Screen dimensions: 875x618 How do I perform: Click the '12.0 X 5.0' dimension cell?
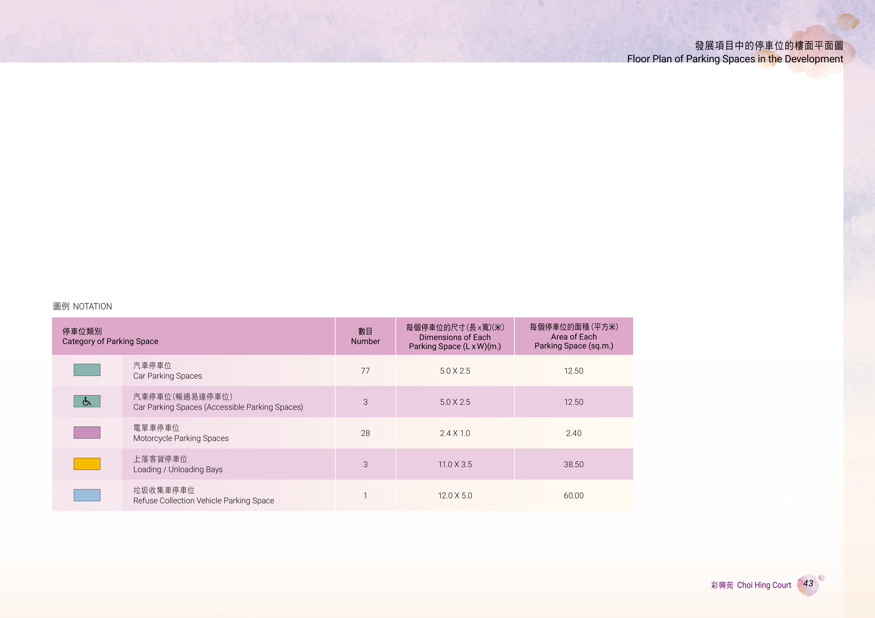(455, 496)
